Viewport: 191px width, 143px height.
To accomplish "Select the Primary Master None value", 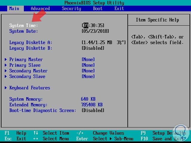I will [88, 60].
